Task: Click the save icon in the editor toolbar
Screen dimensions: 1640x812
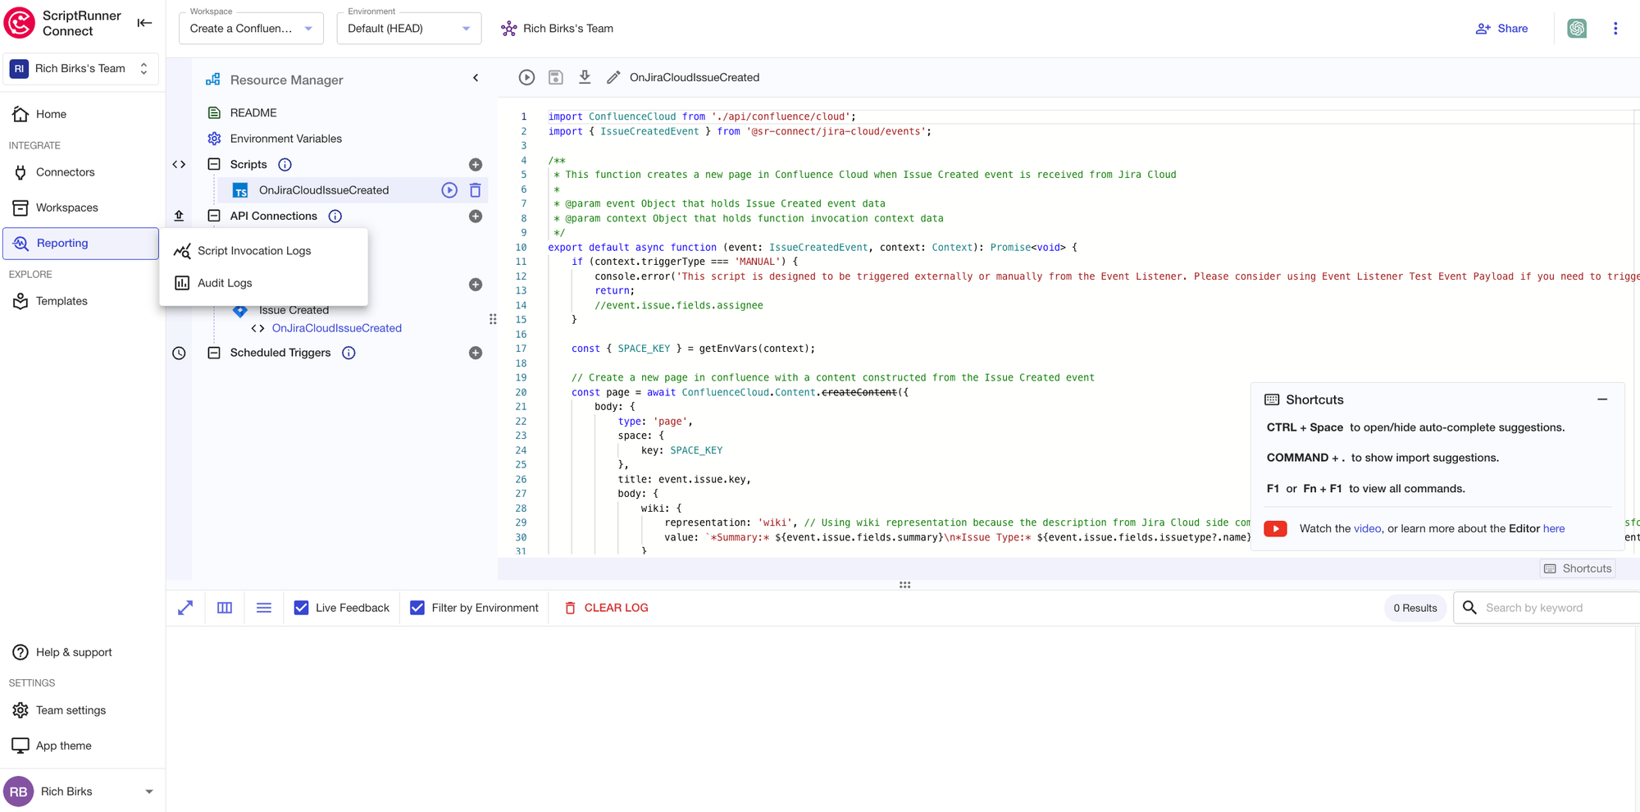Action: (x=555, y=77)
